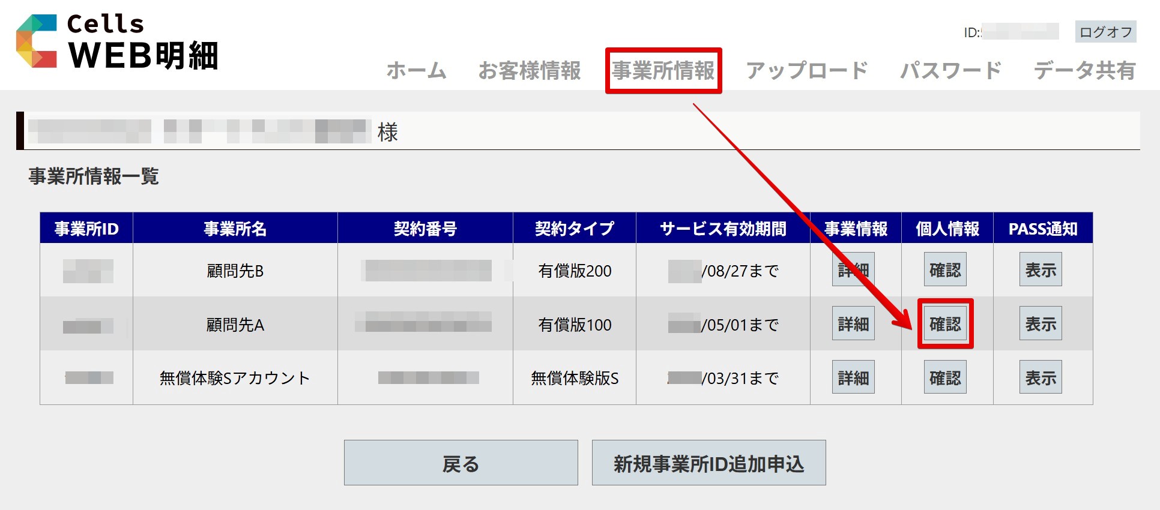Image resolution: width=1160 pixels, height=510 pixels.
Task: Click the 顧問先A office name cell
Action: click(235, 325)
